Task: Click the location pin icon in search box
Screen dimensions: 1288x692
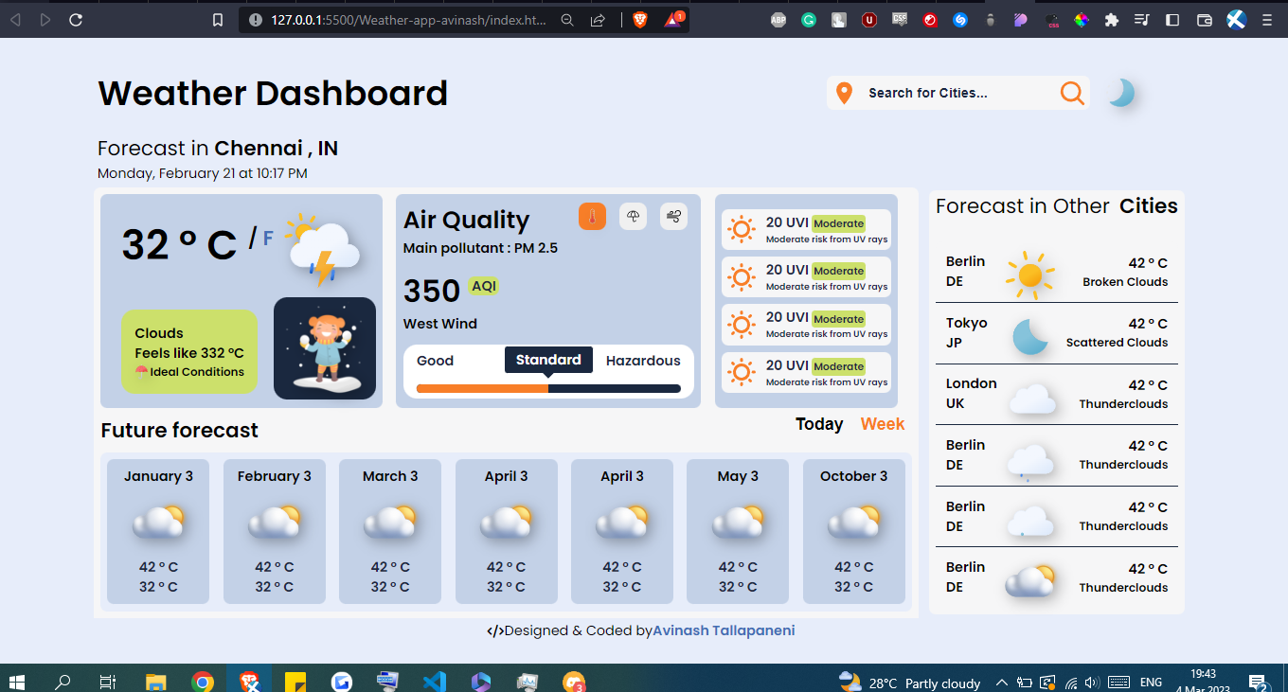Action: [x=845, y=93]
